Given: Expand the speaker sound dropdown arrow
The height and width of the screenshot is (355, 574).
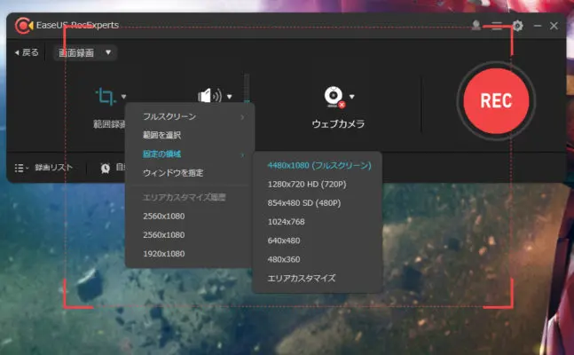Looking at the screenshot, I should point(229,96).
